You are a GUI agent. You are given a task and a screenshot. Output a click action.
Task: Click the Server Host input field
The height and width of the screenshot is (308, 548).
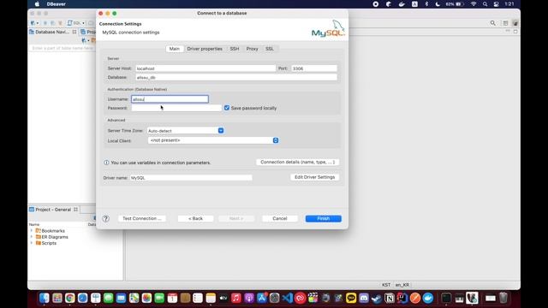pyautogui.click(x=205, y=68)
